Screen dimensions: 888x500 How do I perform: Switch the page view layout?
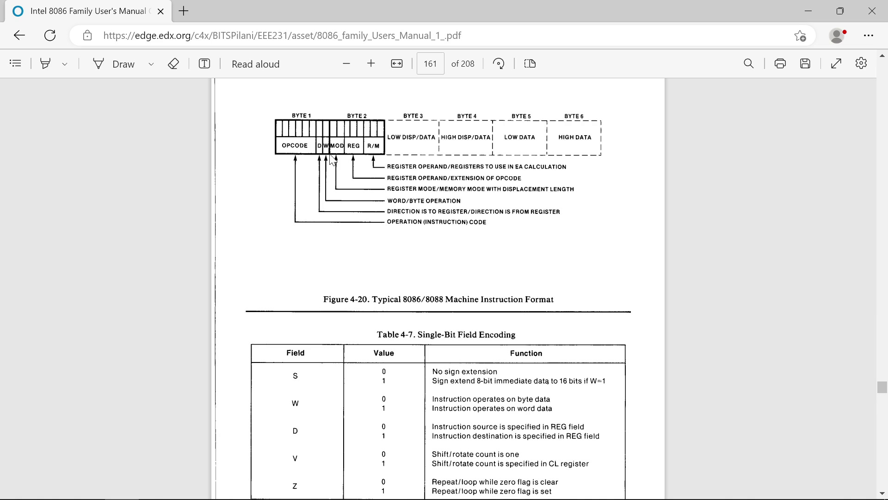point(530,63)
